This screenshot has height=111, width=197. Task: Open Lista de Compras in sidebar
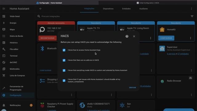coord(17,76)
